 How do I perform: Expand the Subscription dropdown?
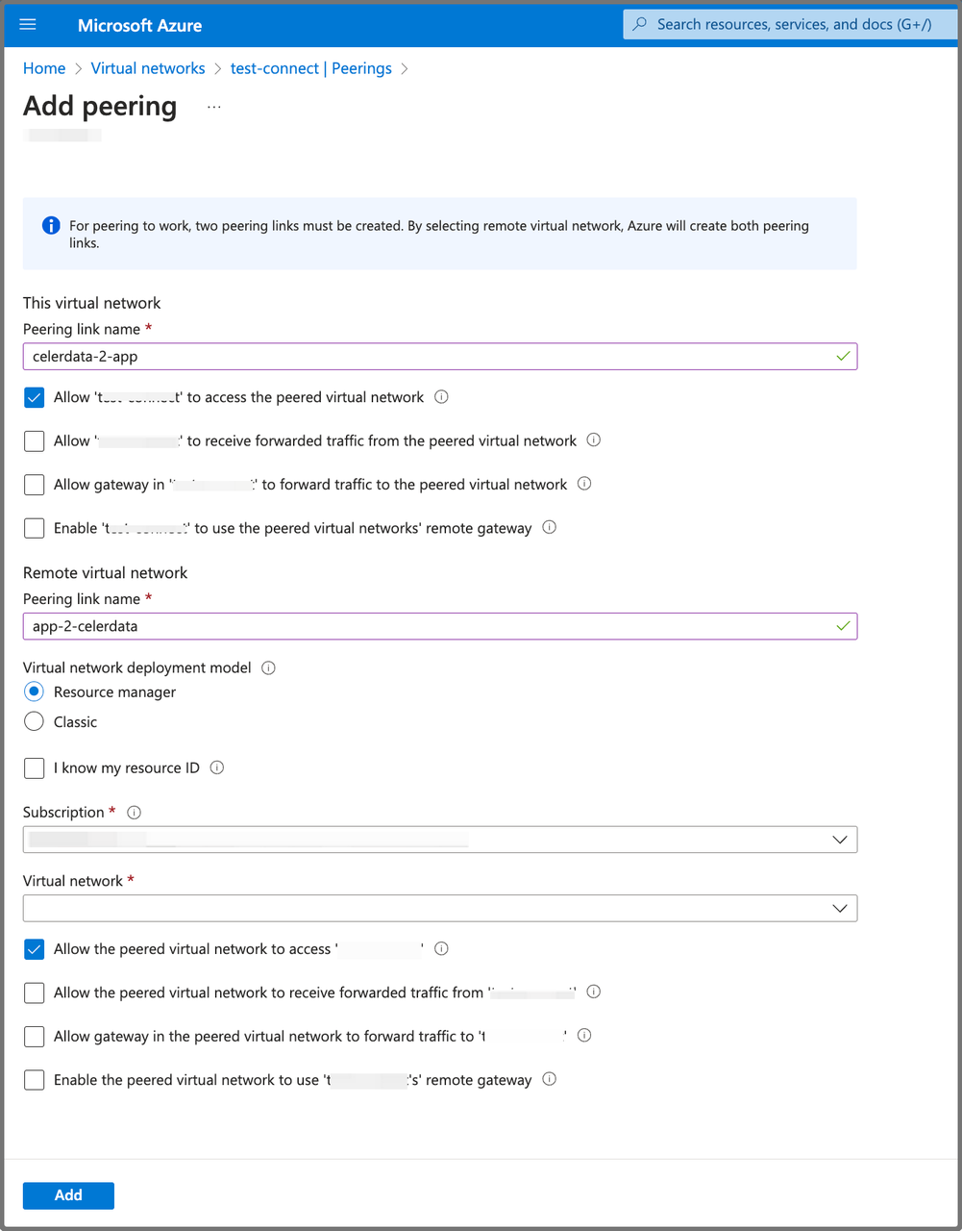click(x=440, y=840)
